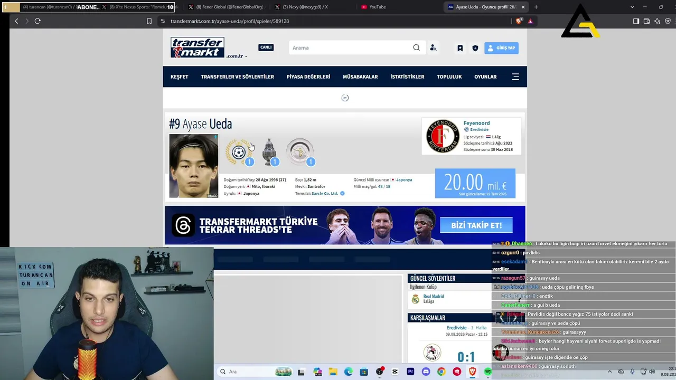The width and height of the screenshot is (676, 380).
Task: Toggle the browser sidebar panel icon
Action: pyautogui.click(x=636, y=21)
